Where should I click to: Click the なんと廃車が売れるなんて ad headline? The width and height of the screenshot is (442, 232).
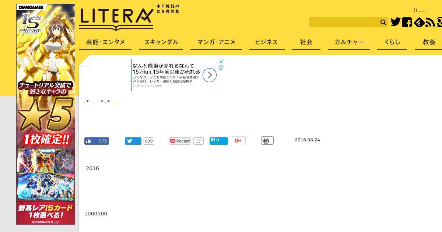point(166,68)
